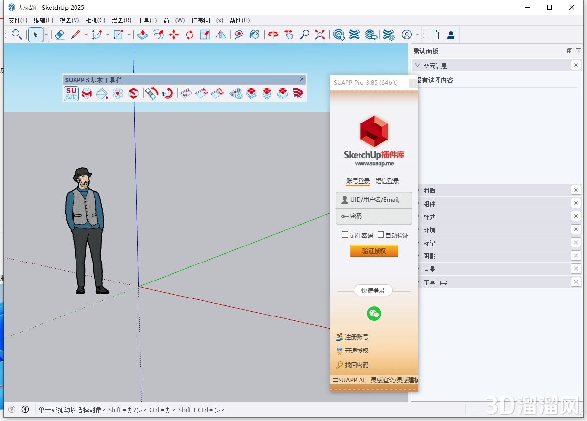
Task: Click the 找回密码 link
Action: (x=357, y=365)
